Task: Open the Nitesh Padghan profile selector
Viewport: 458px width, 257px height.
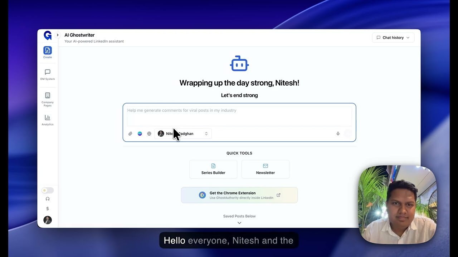Action: point(183,133)
